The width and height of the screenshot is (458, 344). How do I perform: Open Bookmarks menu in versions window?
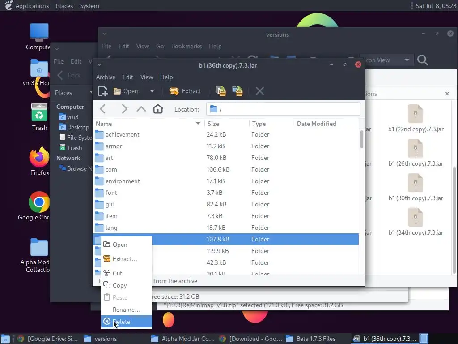[x=187, y=46]
